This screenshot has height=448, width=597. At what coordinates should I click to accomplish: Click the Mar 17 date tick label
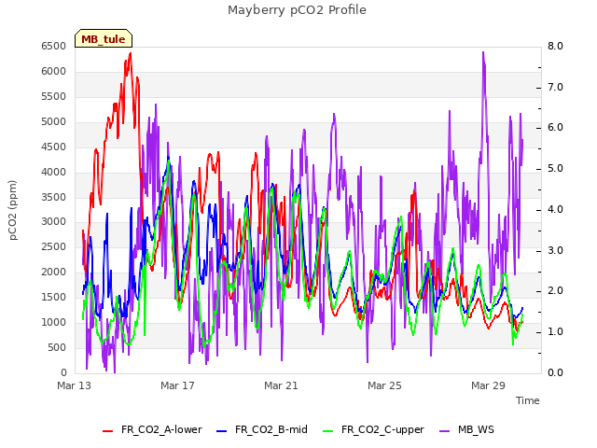click(x=177, y=385)
